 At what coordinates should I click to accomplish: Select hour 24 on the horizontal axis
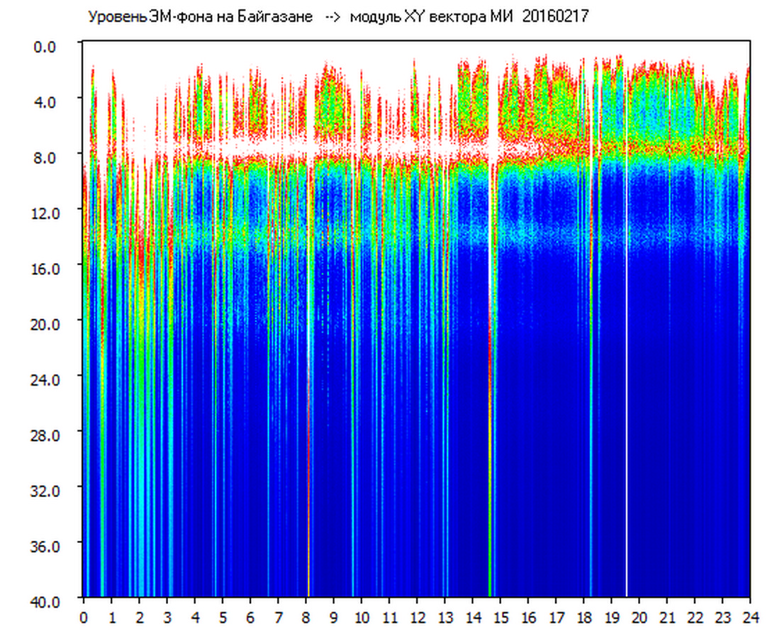(750, 617)
